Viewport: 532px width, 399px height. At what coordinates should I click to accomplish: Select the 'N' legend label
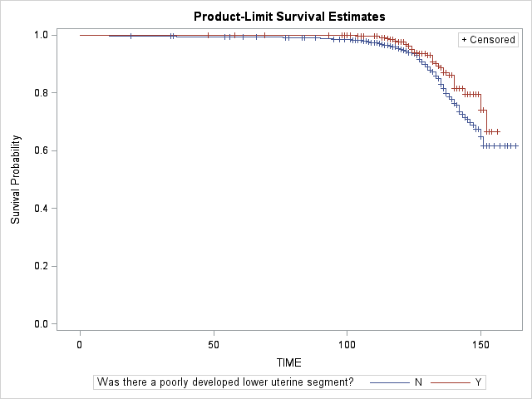tap(418, 382)
